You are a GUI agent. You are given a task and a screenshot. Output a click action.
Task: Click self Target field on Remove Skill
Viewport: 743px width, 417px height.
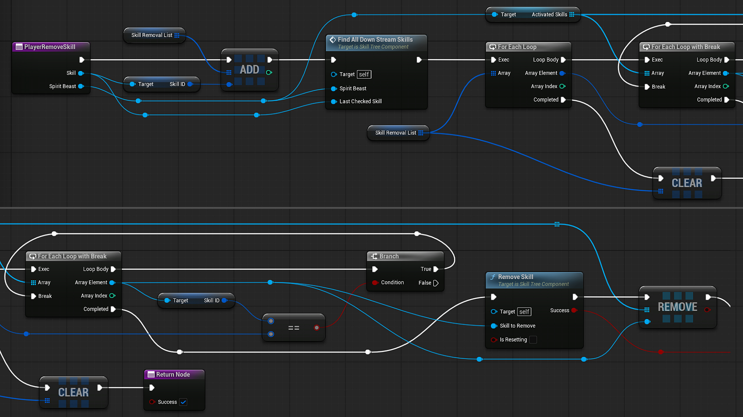[x=524, y=312]
